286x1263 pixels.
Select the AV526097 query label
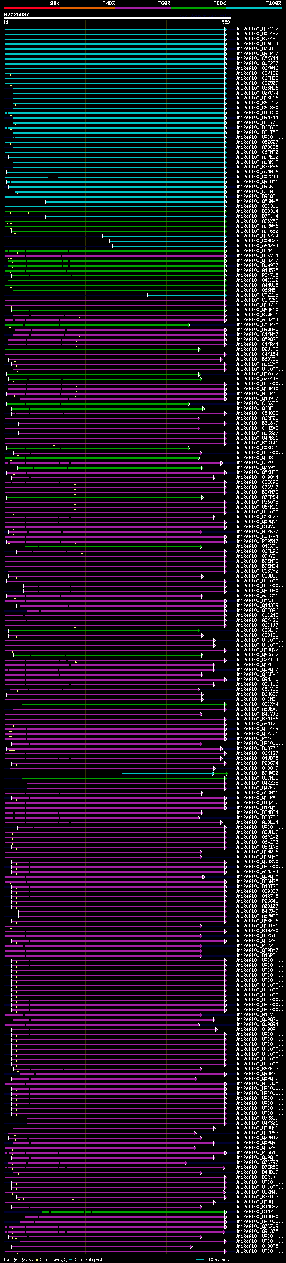pos(17,14)
